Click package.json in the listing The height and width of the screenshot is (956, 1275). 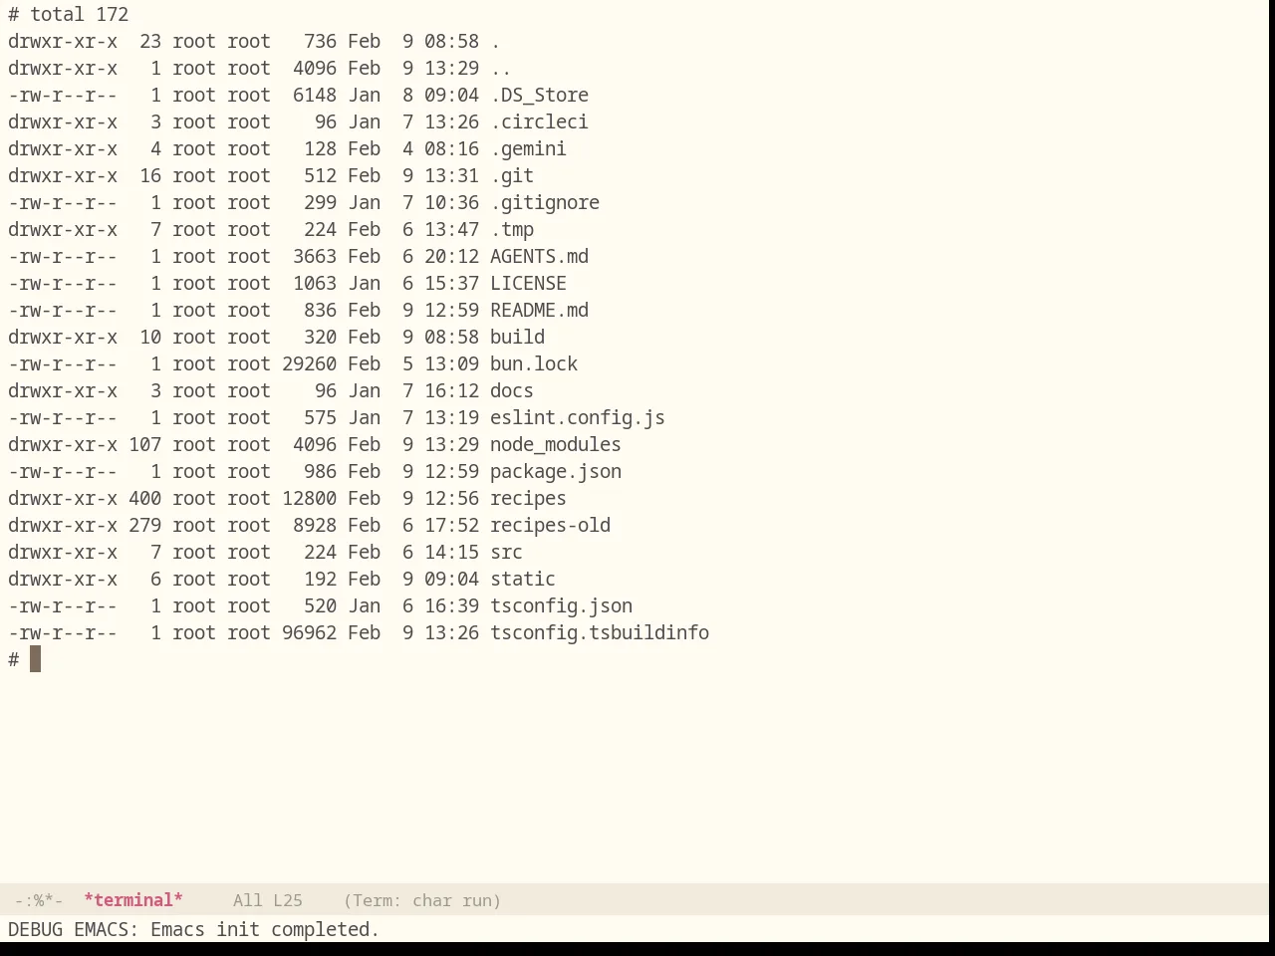pyautogui.click(x=556, y=471)
